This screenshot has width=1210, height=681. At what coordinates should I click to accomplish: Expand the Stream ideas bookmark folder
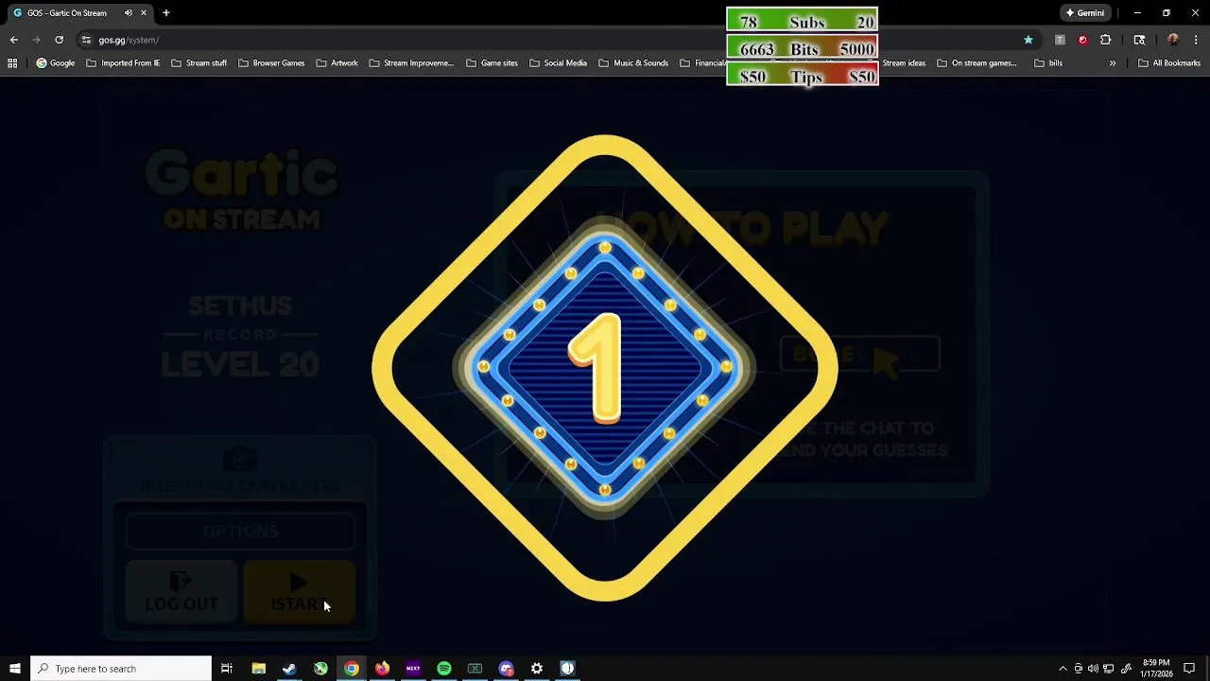pyautogui.click(x=903, y=63)
